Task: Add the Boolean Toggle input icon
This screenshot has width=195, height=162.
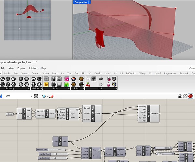Action: 54,79
